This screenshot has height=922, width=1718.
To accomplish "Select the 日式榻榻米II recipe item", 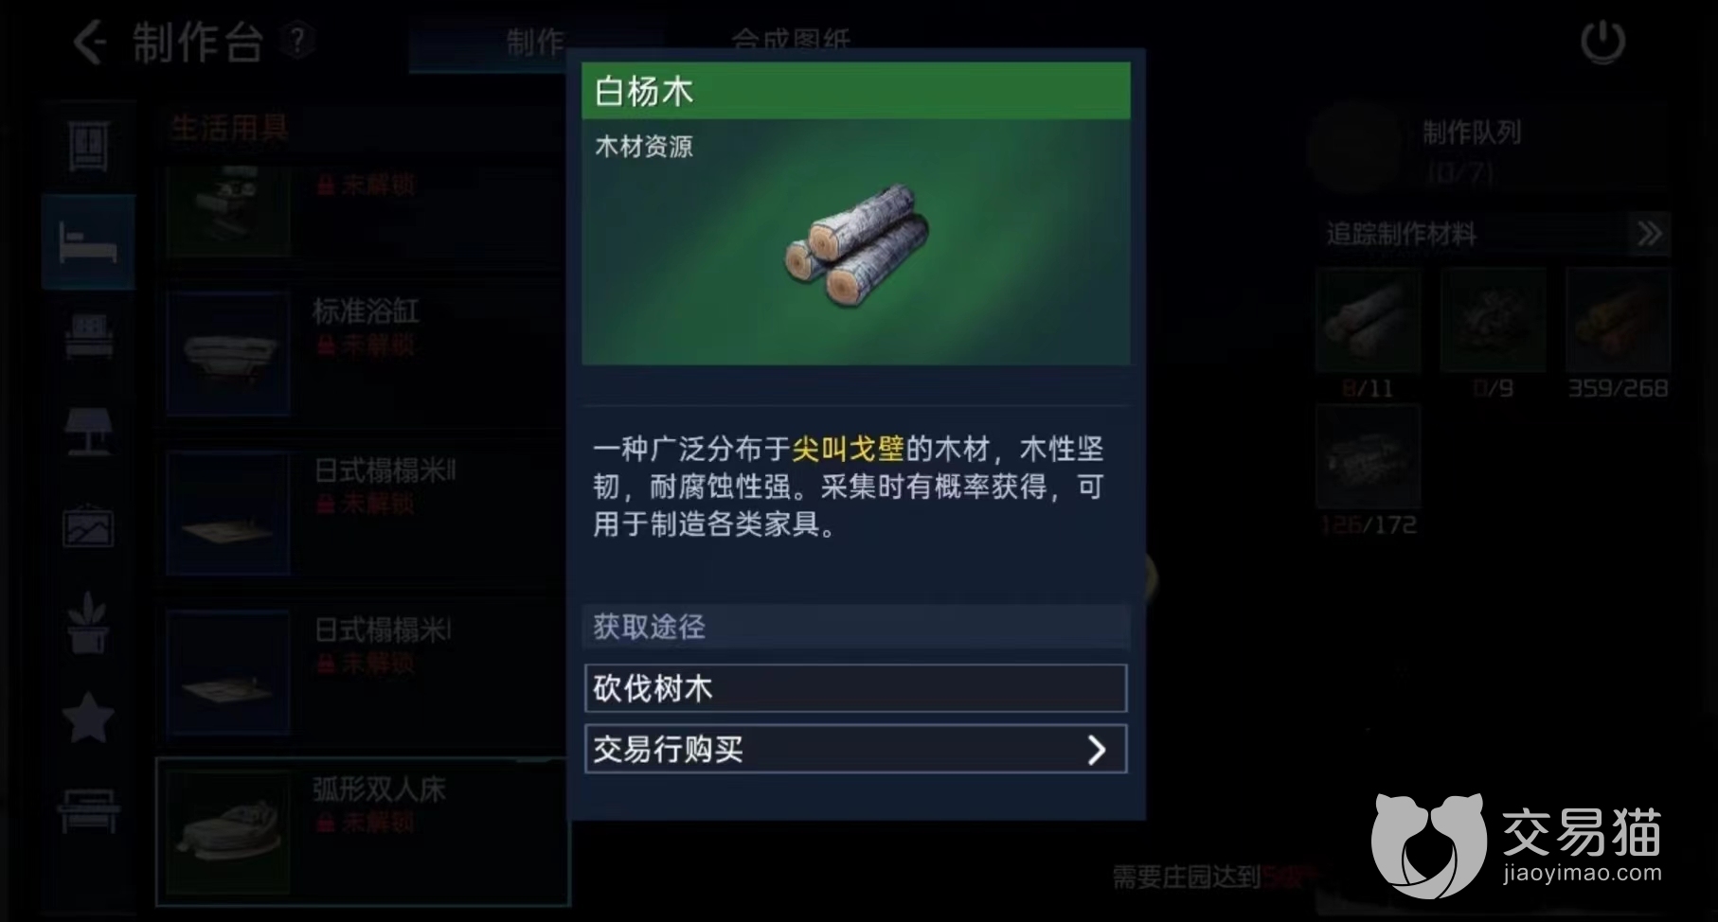I will click(363, 513).
